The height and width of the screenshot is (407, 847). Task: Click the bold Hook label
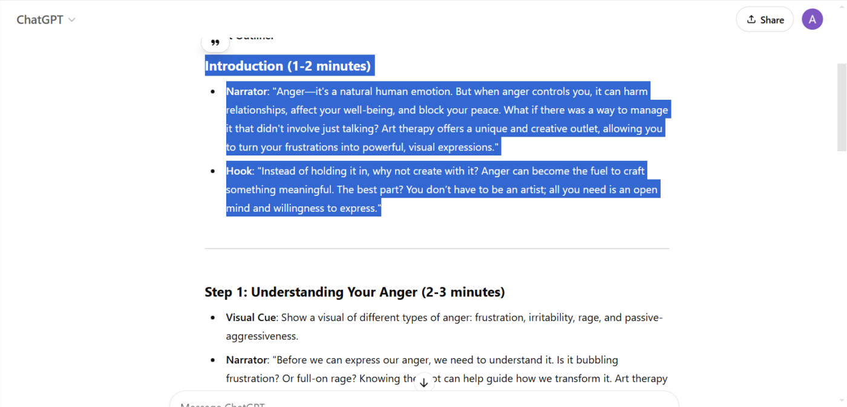click(239, 171)
